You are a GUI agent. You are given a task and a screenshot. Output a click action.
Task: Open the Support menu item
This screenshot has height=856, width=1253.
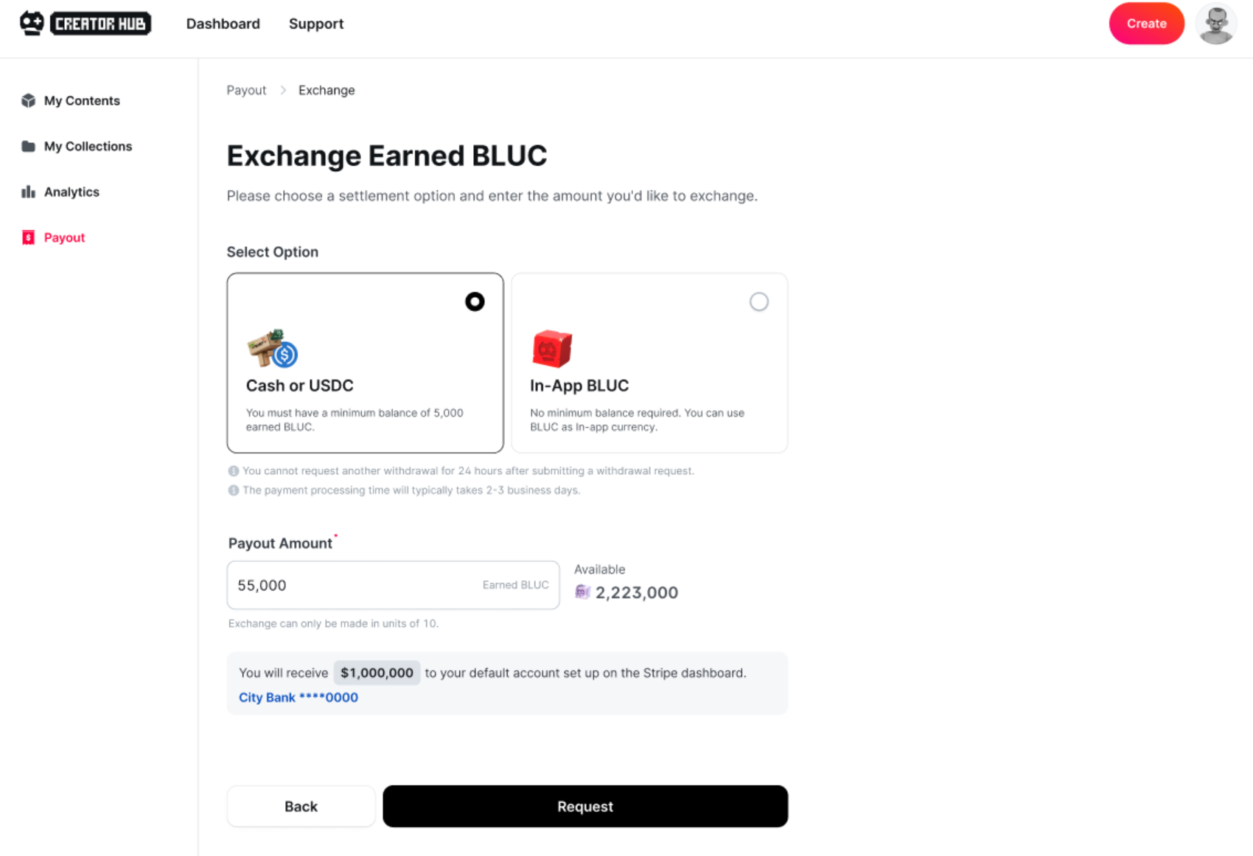point(316,24)
